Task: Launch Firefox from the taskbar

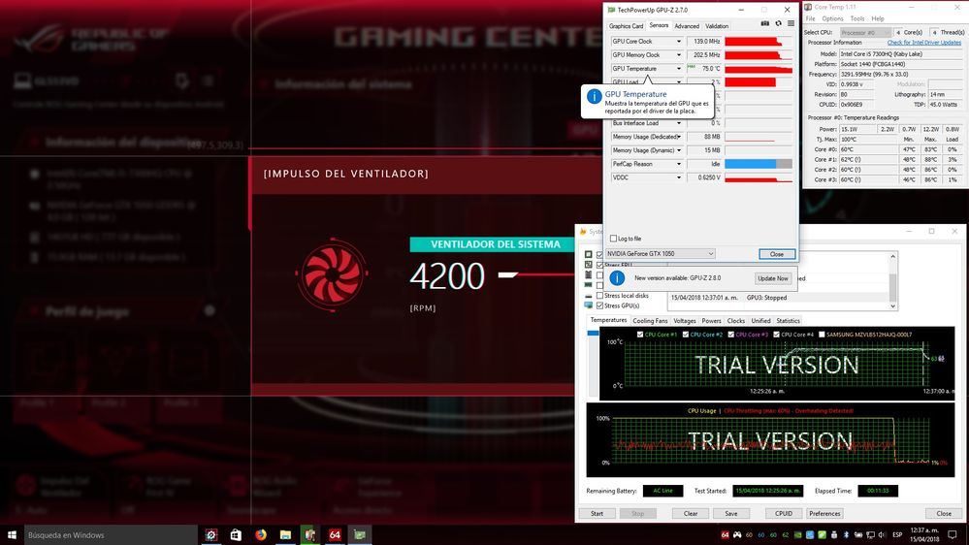Action: 261,534
